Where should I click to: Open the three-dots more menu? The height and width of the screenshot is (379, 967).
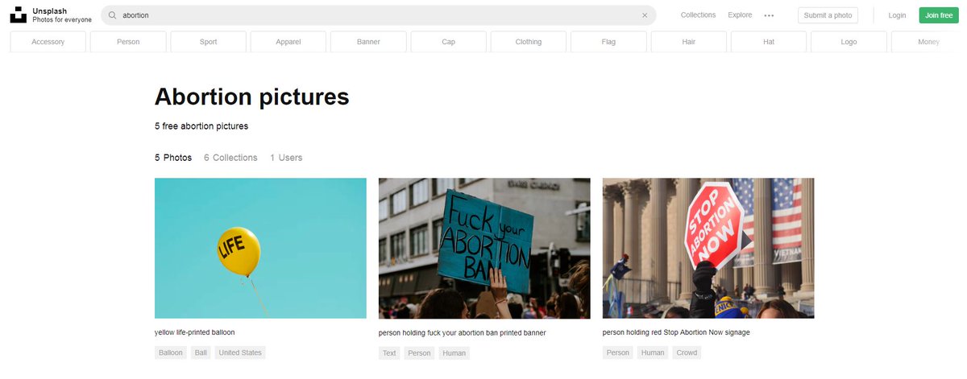[x=769, y=15]
